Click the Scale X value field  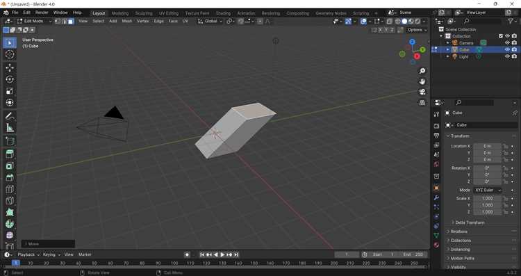click(488, 199)
